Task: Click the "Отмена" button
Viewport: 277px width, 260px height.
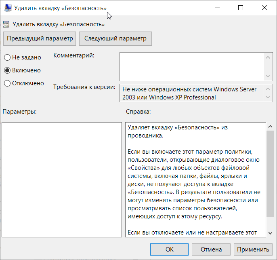Action: pos(211,249)
